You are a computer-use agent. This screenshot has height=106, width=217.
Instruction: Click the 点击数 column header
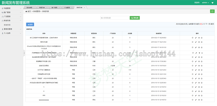(130, 34)
